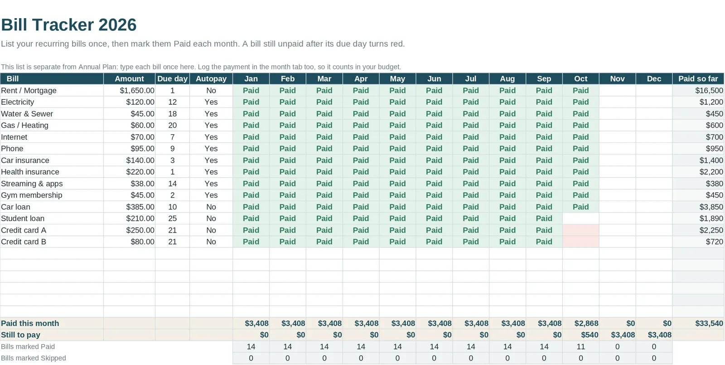Screen dimensions: 725x365
Task: Select the "Autopay" column header
Action: point(211,79)
